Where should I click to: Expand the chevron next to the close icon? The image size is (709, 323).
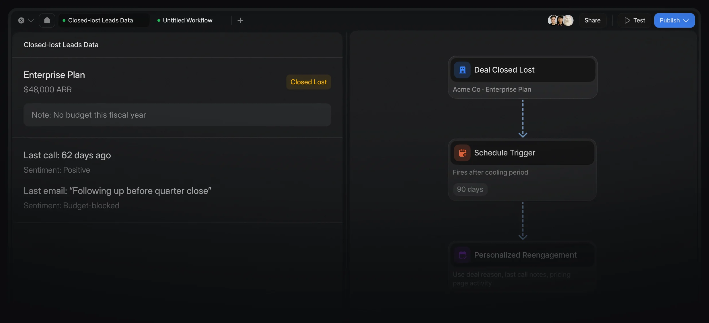[x=31, y=21]
